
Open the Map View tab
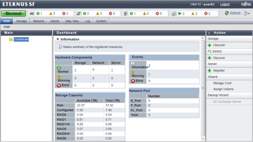click(x=72, y=21)
